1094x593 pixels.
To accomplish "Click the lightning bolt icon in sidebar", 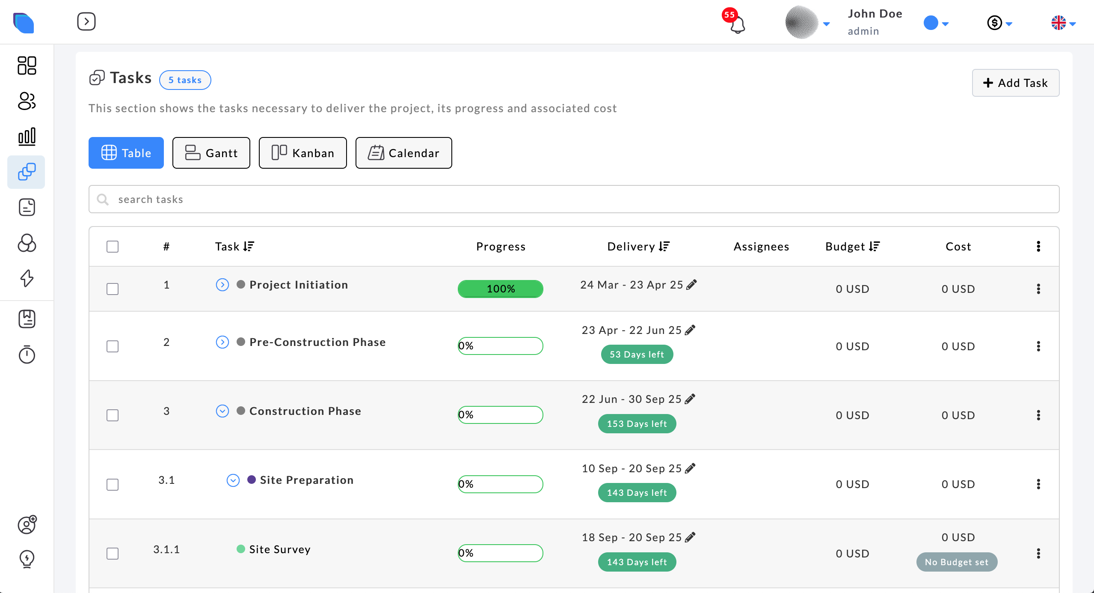I will (x=27, y=278).
